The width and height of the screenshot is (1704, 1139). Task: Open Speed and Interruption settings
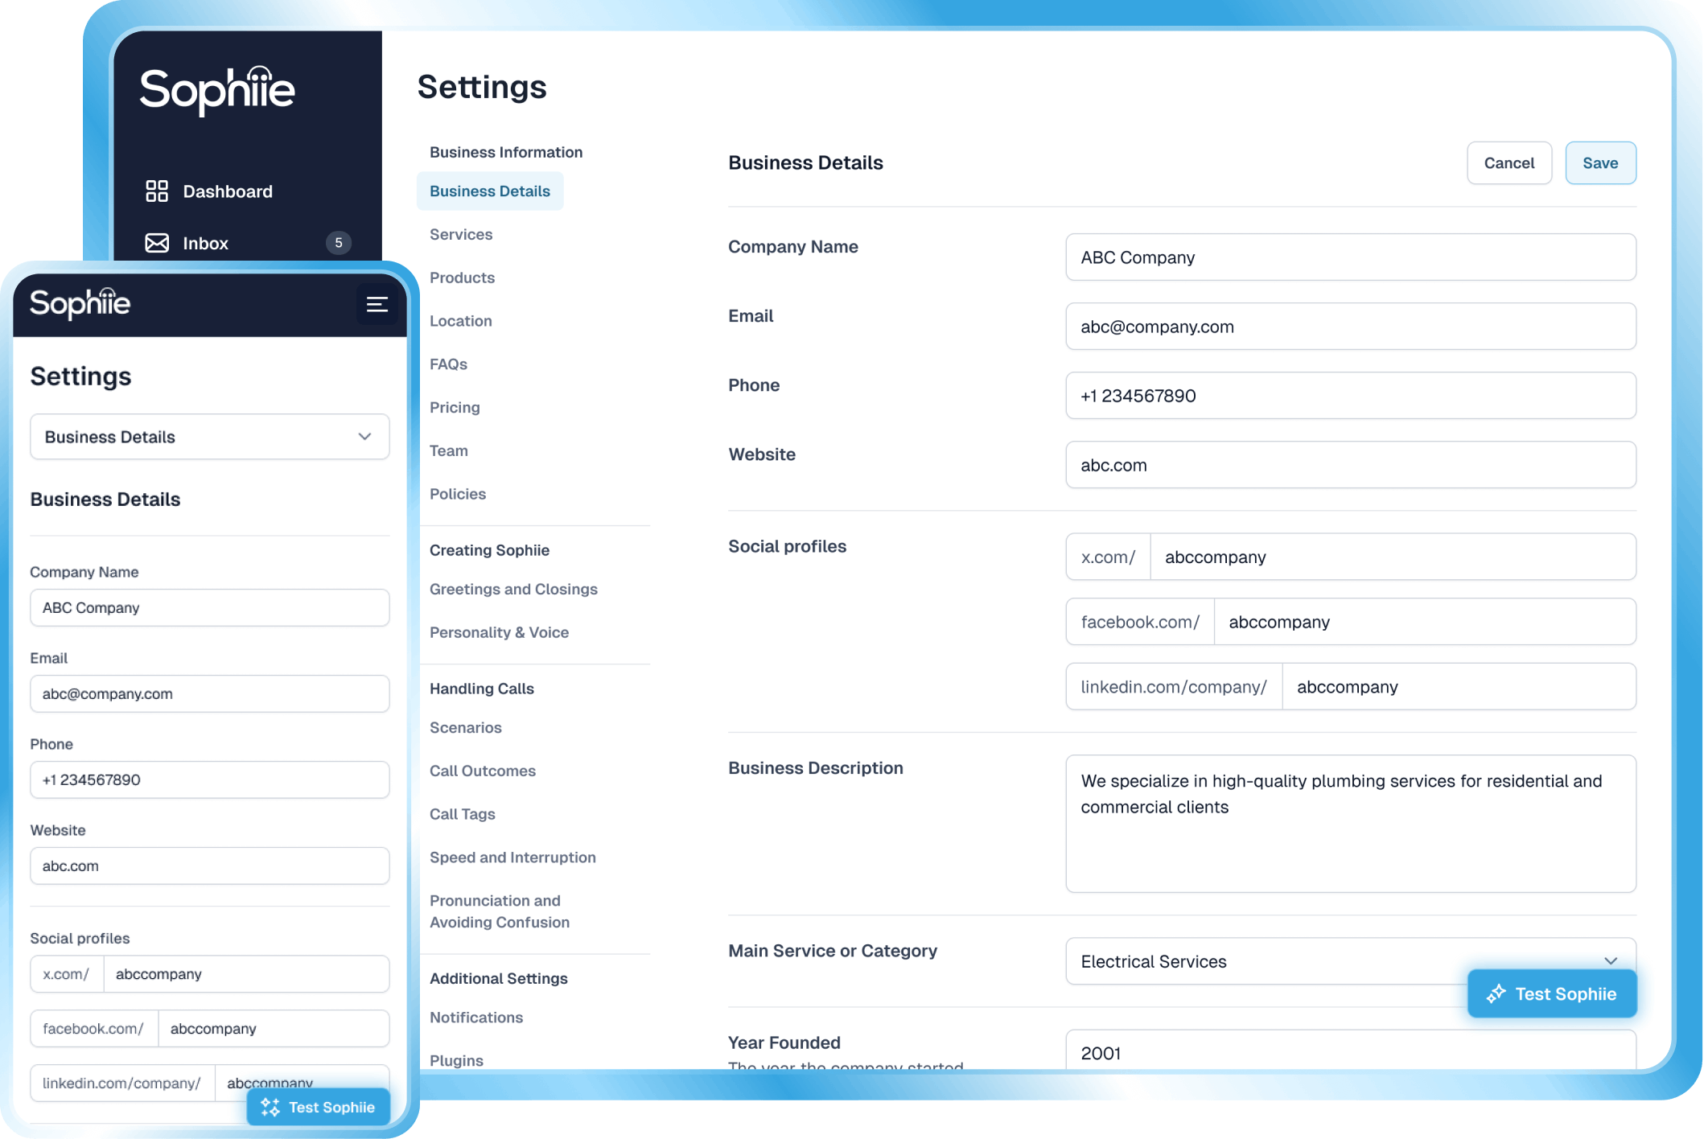point(512,858)
